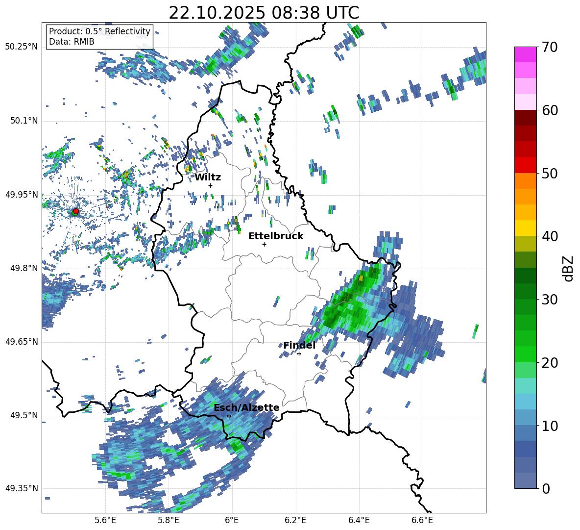Click the 6.6°E longitude label
This screenshot has height=530, width=580.
422,520
